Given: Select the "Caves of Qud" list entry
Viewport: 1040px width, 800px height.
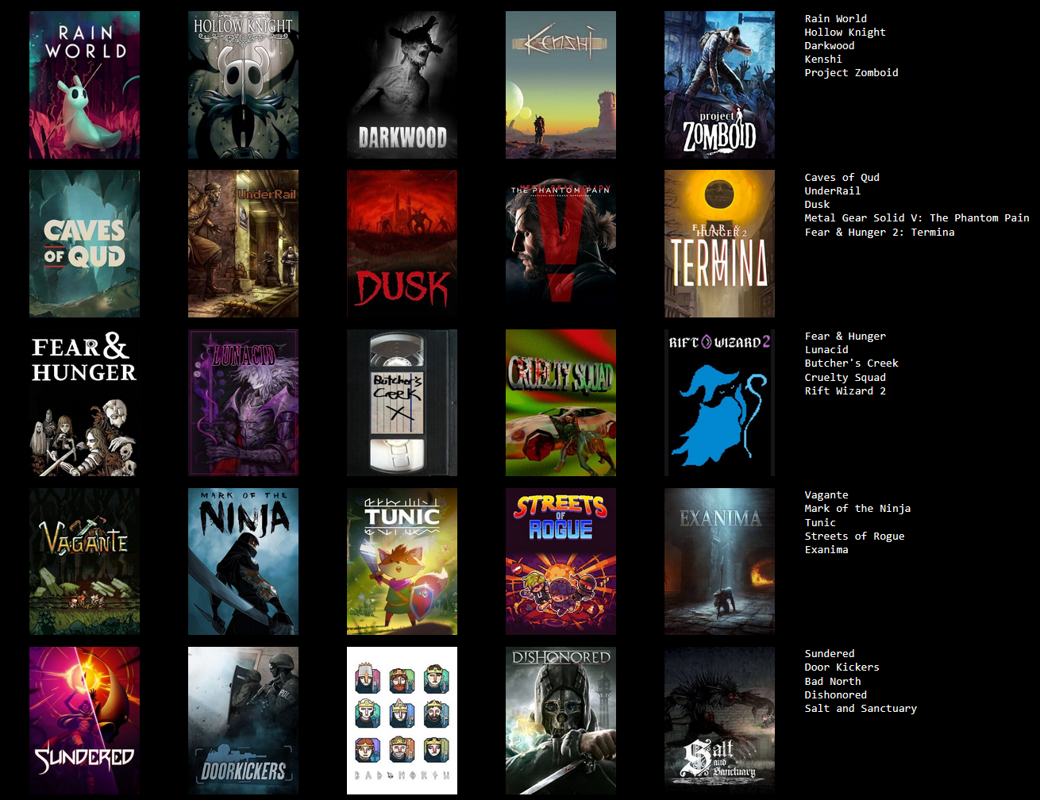Looking at the screenshot, I should click(842, 177).
